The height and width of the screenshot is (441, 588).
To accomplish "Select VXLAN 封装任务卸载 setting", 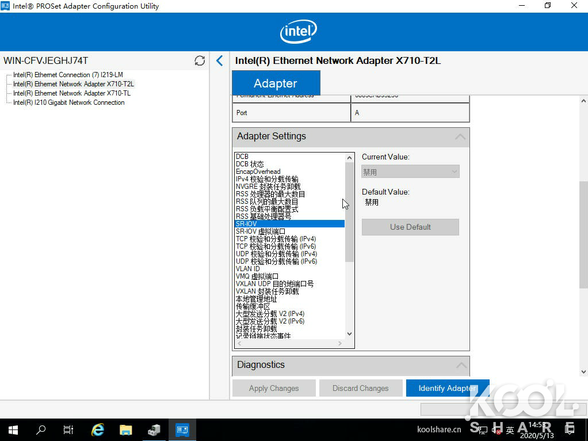I will point(268,291).
